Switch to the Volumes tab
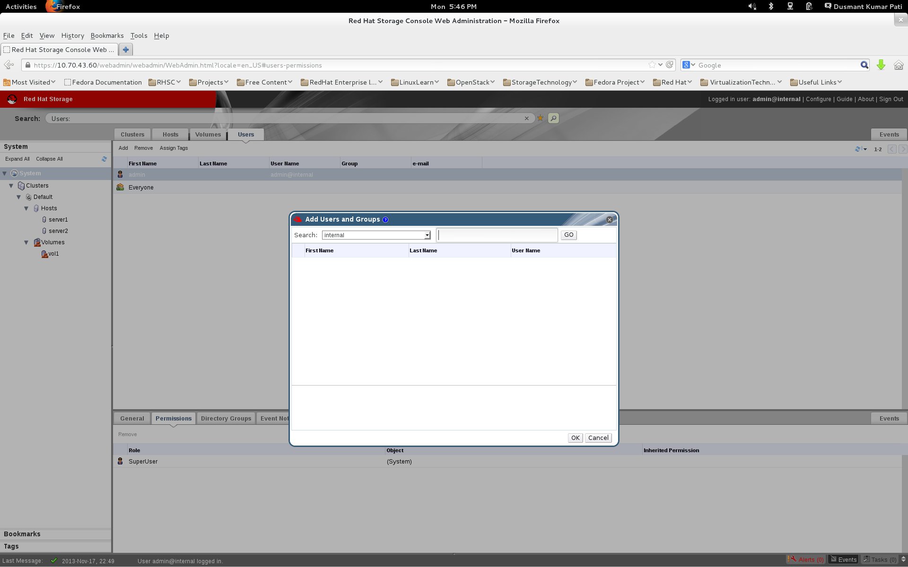Viewport: 908px width, 567px height. pos(208,135)
